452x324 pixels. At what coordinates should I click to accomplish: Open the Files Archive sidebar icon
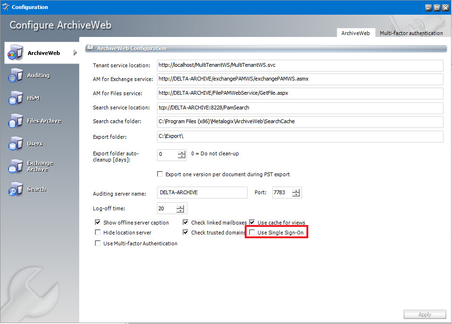coord(15,121)
